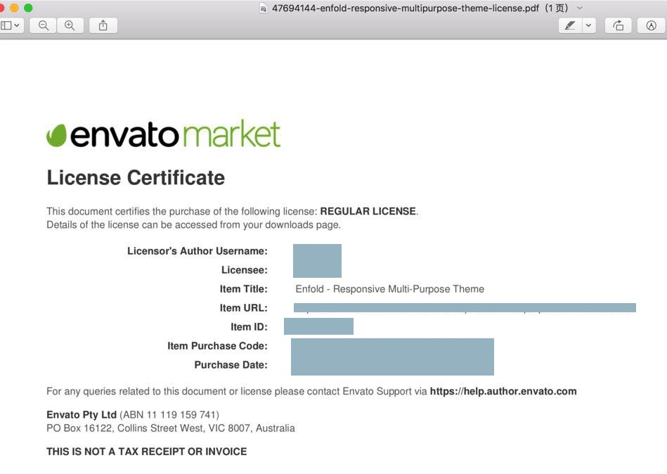This screenshot has height=474, width=667.
Task: Click the 'Details of the license' line
Action: pos(193,224)
